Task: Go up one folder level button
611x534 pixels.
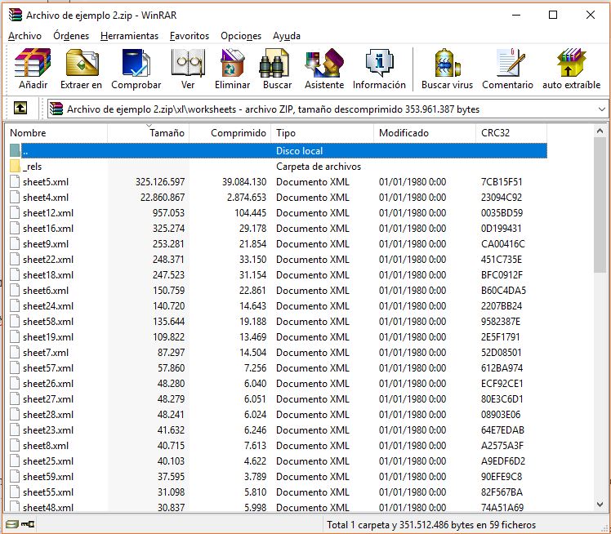Action: [x=20, y=109]
